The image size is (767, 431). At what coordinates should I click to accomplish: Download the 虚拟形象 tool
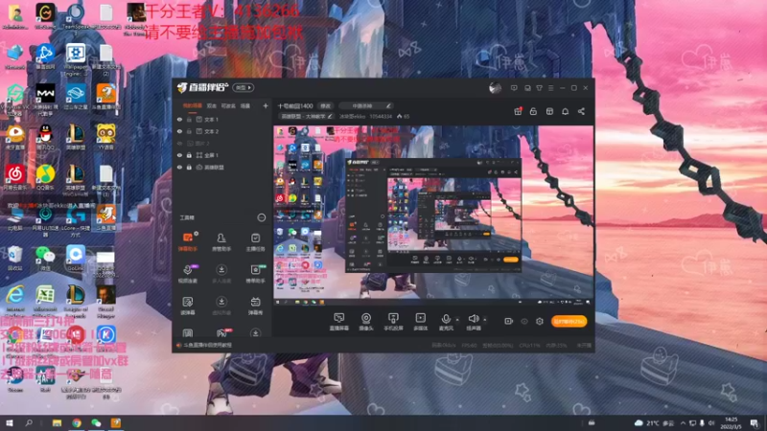tap(221, 306)
